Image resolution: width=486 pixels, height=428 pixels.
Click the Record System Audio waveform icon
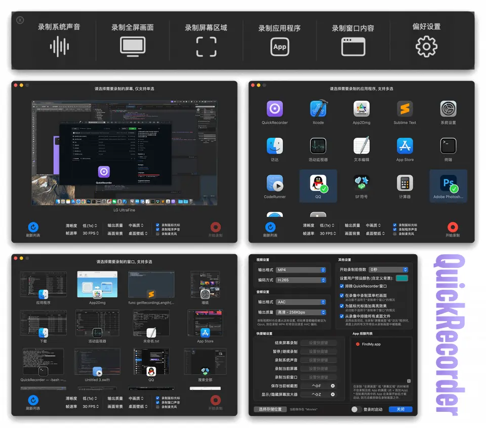click(59, 47)
